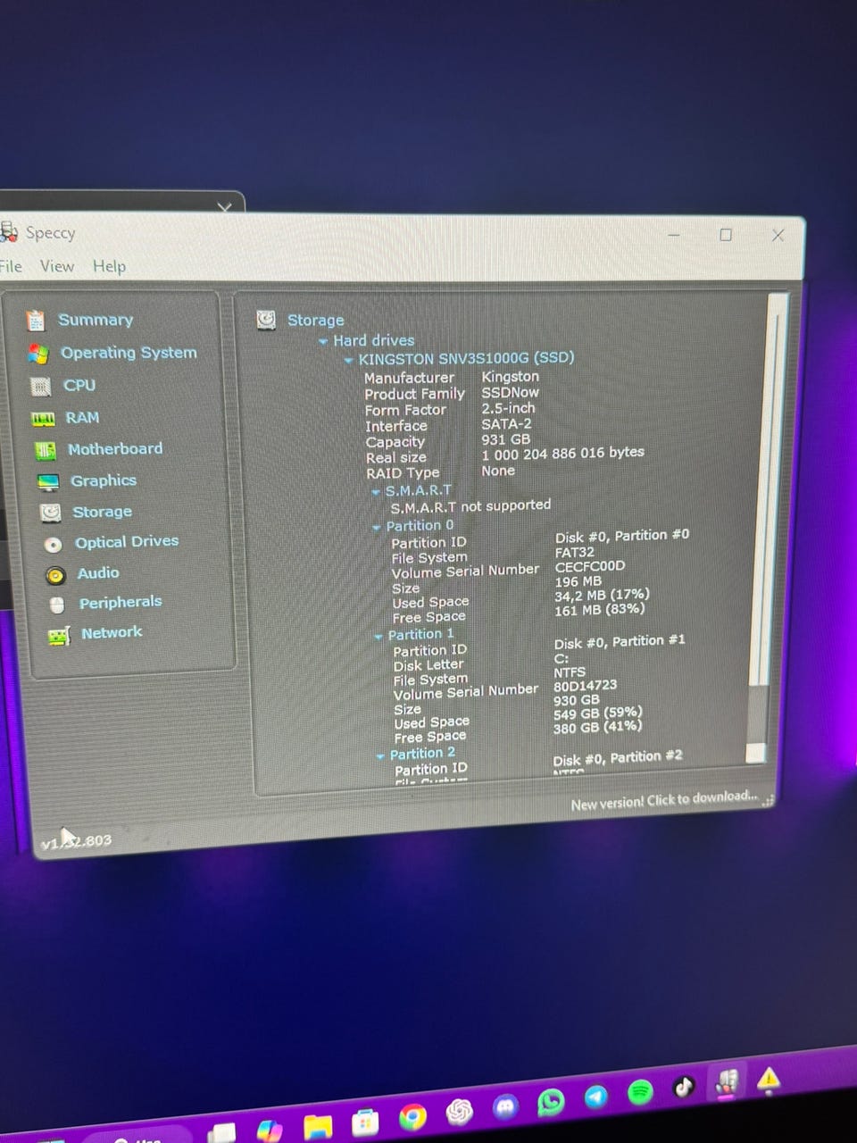Collapse the S.M.A.R.T node
This screenshot has height=1143, width=857.
[x=376, y=492]
